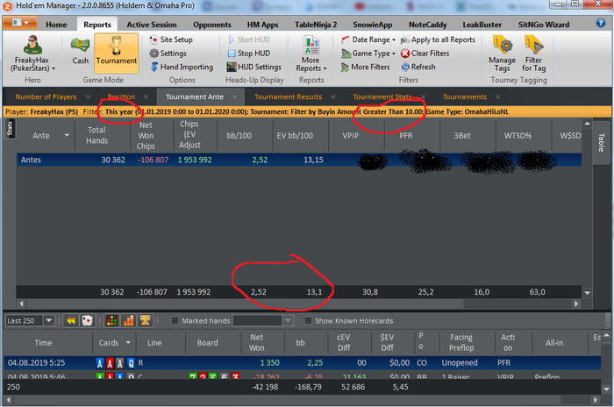
Task: Switch to Tournament Results report tab
Action: [x=288, y=96]
